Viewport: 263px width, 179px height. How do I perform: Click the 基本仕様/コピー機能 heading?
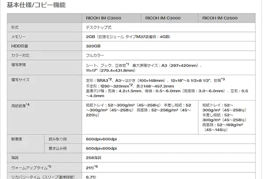click(x=36, y=5)
